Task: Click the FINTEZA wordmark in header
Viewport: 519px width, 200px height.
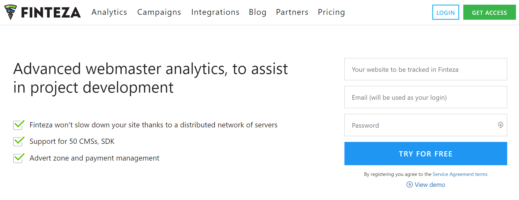Action: pos(51,13)
